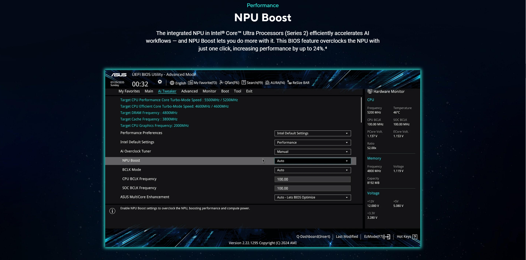Click Target CPU Performance Core Turbo-Mode Speed text

click(x=179, y=100)
